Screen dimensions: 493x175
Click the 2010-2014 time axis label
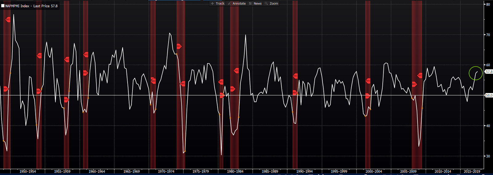coord(443,172)
